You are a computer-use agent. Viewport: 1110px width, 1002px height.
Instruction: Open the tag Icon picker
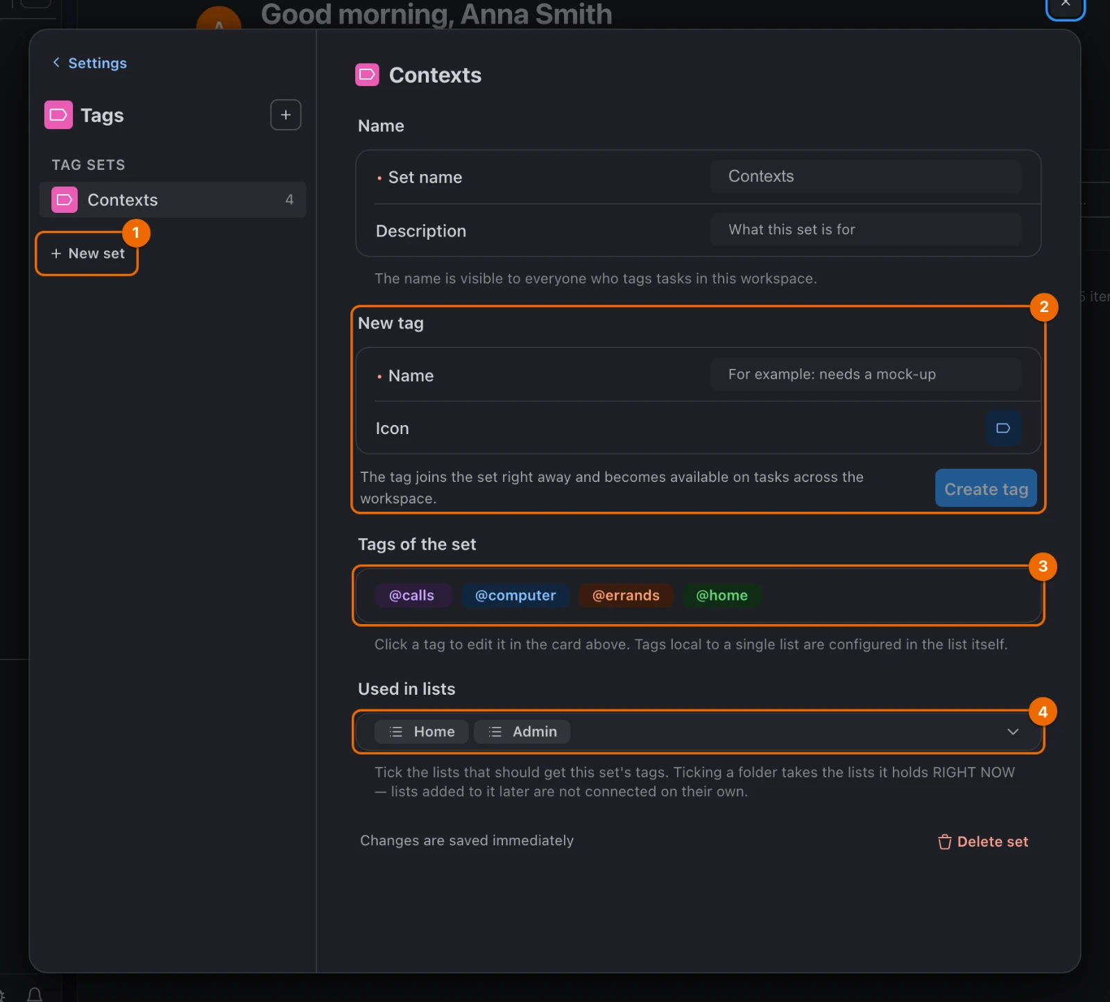(x=1002, y=428)
